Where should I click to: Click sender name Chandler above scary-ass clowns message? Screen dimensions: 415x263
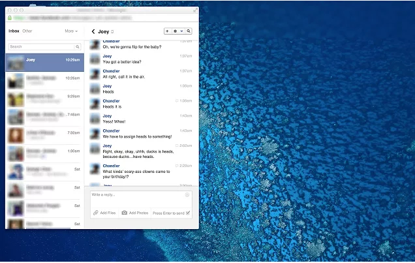(111, 166)
